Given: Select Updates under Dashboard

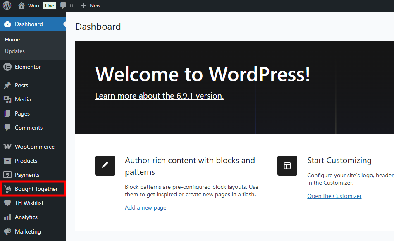Looking at the screenshot, I should point(15,51).
